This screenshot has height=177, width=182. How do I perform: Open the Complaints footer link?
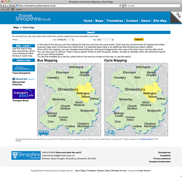coord(165,155)
